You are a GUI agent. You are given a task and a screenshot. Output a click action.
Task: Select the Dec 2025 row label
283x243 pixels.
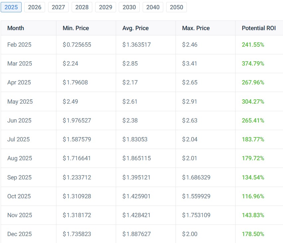20,234
